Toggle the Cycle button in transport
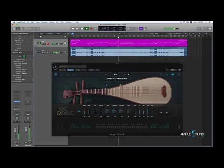 pos(96,28)
